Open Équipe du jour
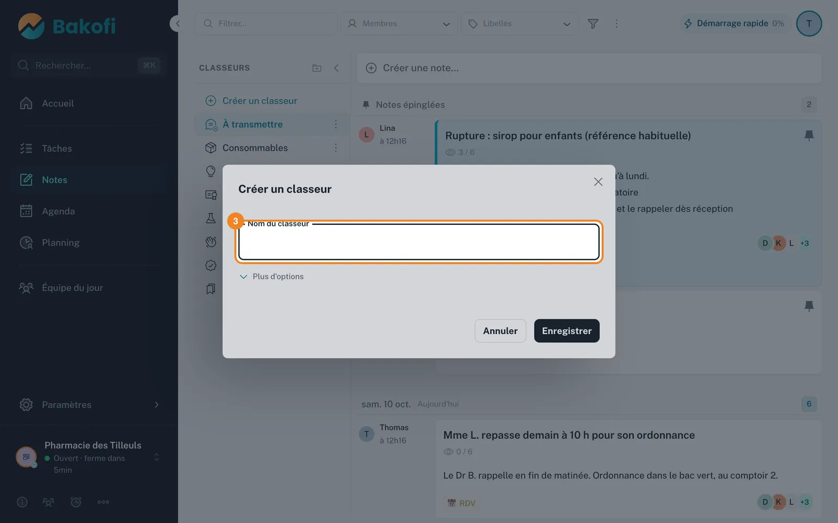This screenshot has height=523, width=838. (89, 288)
